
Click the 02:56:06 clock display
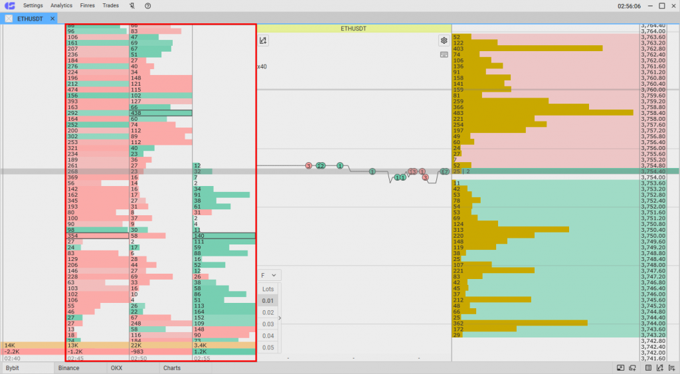629,6
